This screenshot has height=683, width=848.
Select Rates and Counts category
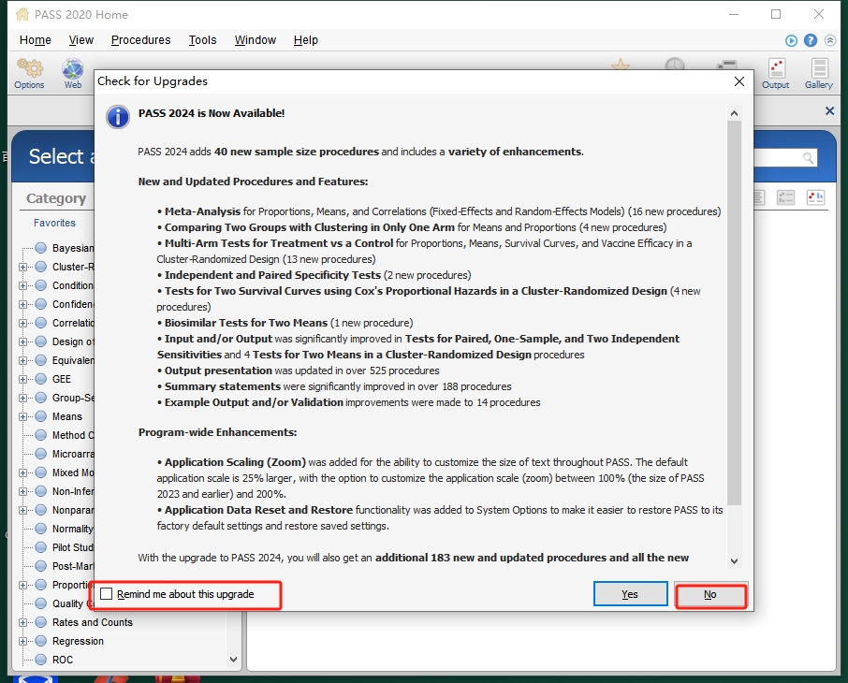click(93, 622)
